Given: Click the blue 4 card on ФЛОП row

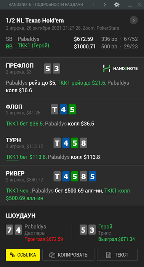Looking at the screenshot, I should [x=63, y=109].
